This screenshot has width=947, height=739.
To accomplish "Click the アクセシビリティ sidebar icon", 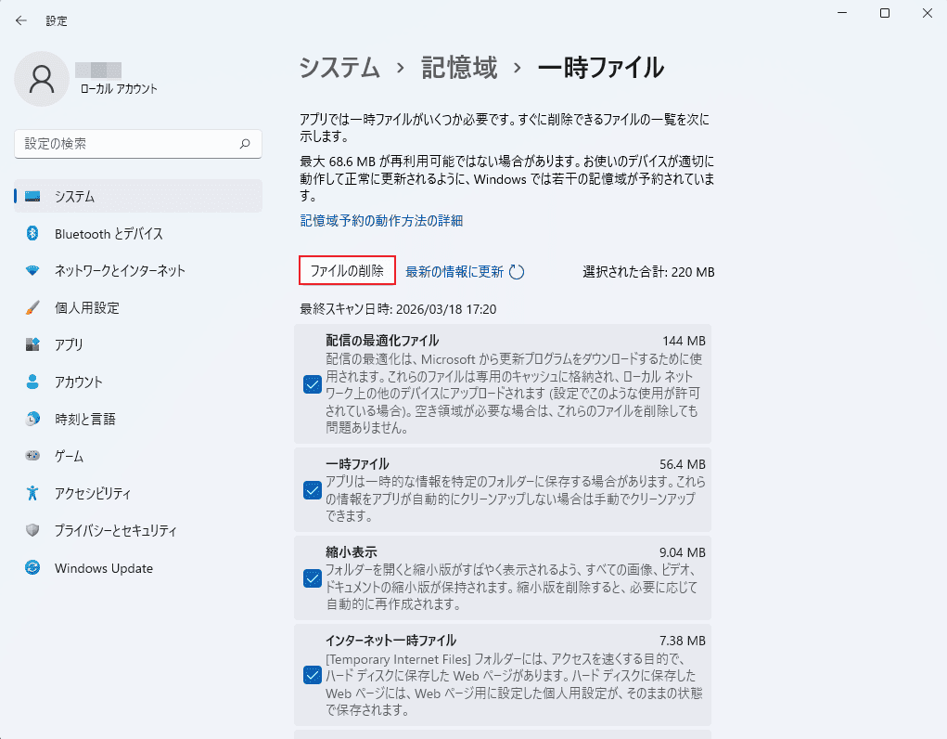I will [x=32, y=493].
